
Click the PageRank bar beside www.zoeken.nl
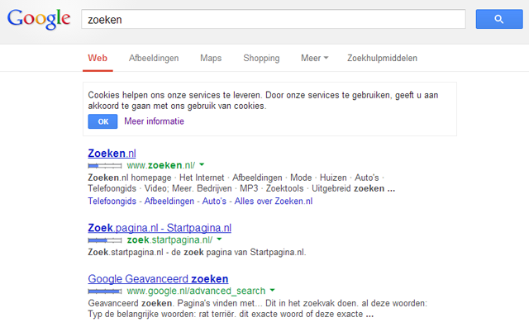click(x=105, y=165)
